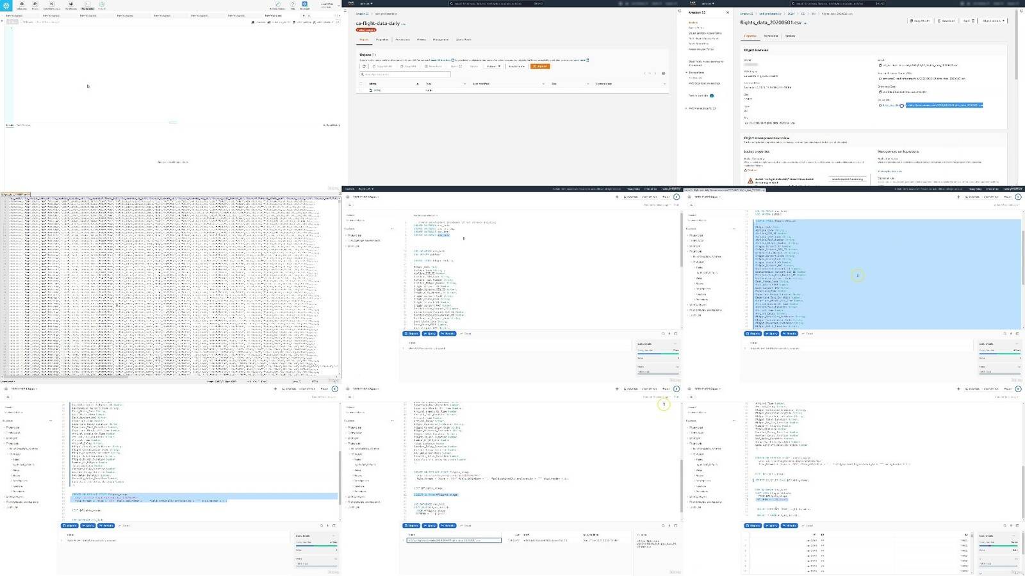
Task: Collapse the Storage Lens section in the Amazon S3 sidebar
Action: click(686, 72)
